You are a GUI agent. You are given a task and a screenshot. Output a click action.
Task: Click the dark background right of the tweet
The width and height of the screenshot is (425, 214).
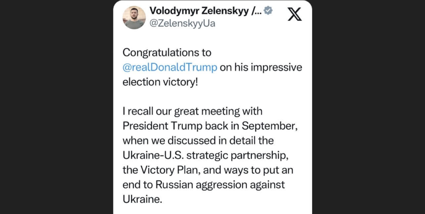[369, 107]
